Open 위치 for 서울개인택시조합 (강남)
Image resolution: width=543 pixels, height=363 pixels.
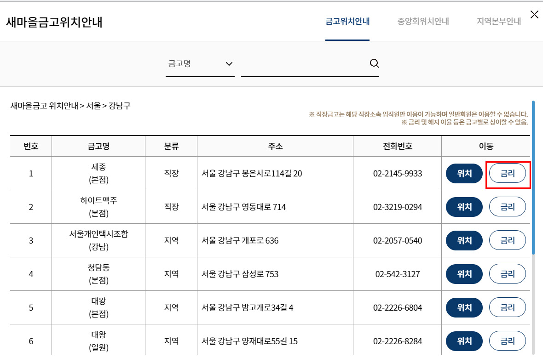tap(464, 241)
